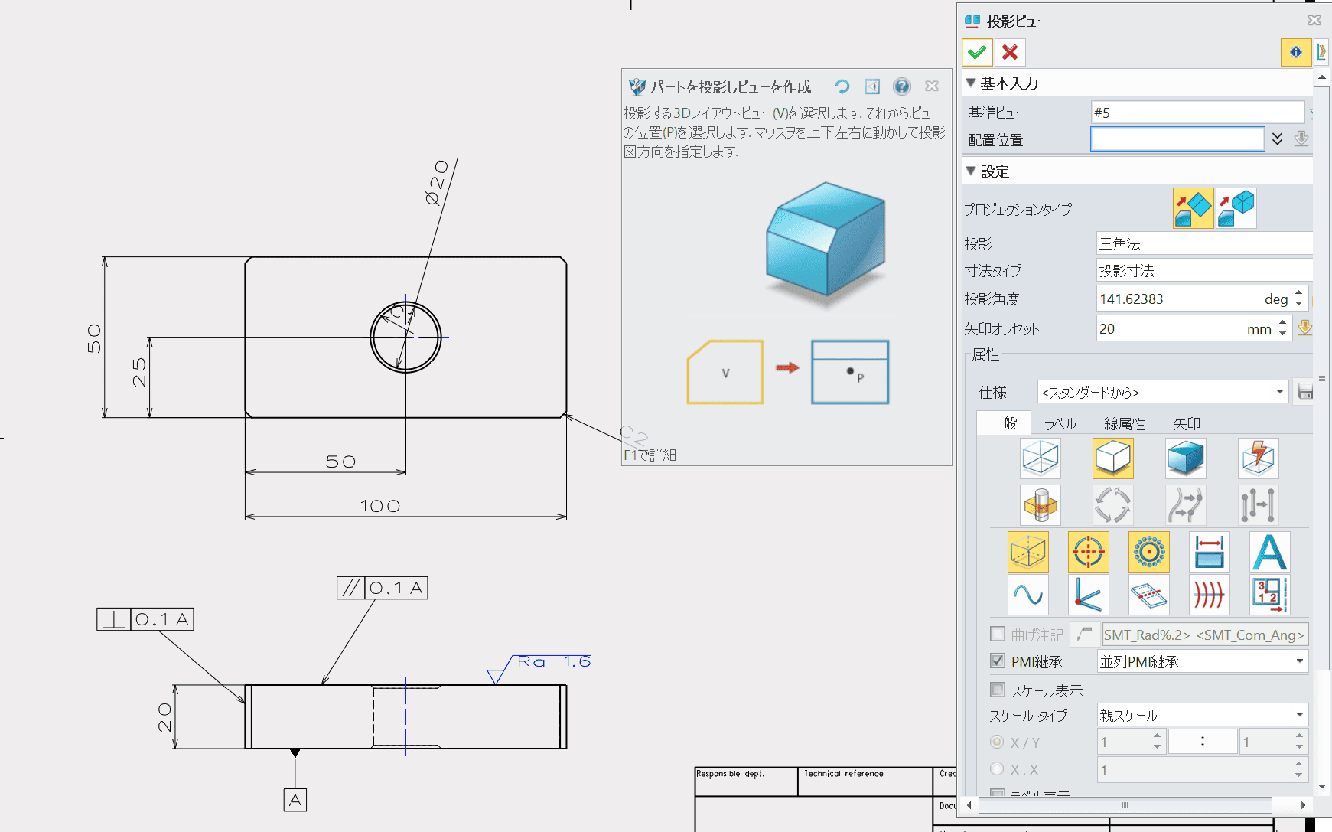This screenshot has height=832, width=1332.
Task: Select the X . X radio button
Action: point(997,768)
